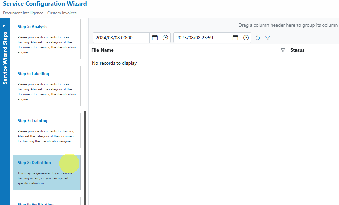Select Step 5: Analysis
339x205 pixels.
(47, 39)
